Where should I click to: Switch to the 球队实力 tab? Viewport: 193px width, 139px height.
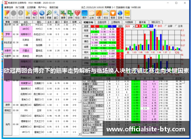click(x=156, y=22)
